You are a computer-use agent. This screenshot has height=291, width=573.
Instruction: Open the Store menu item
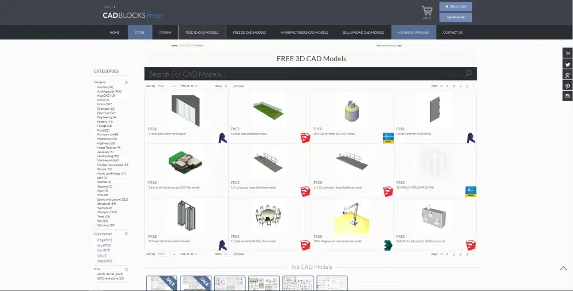tap(140, 33)
